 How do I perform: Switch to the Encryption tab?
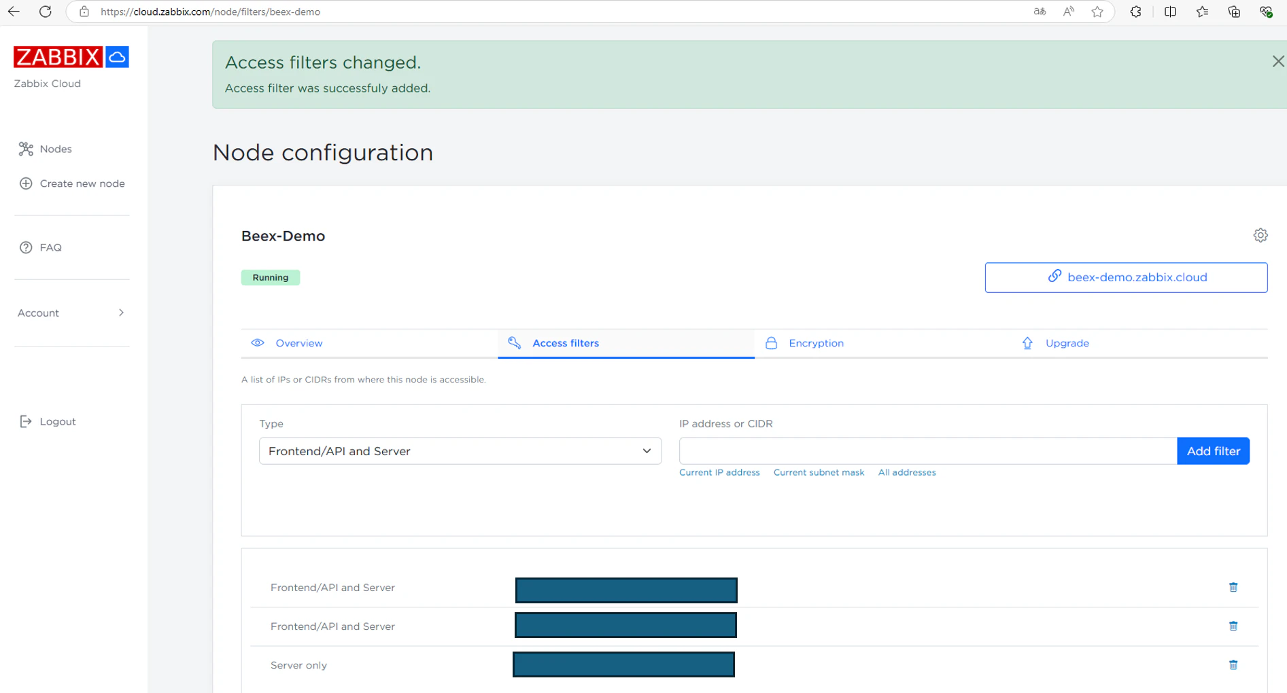[882, 343]
